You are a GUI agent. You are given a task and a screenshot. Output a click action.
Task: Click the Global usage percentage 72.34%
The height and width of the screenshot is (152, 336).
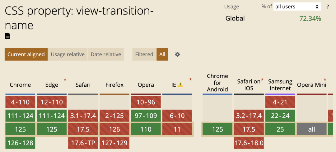click(x=310, y=19)
